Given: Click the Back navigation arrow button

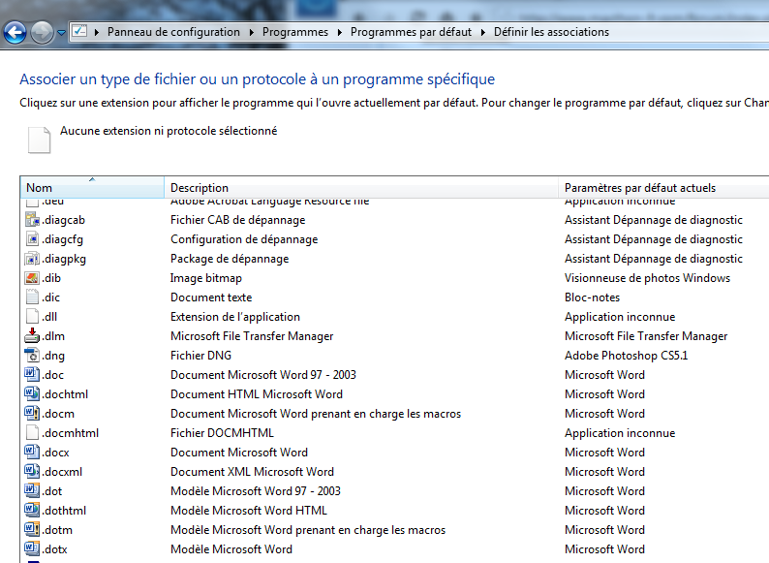Looking at the screenshot, I should click(x=15, y=32).
